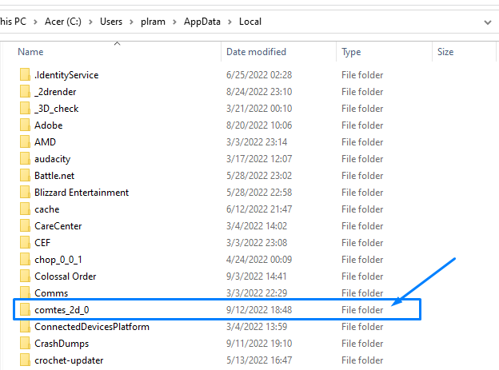499x370 pixels.
Task: Click the Colossal Order folder icon
Action: click(24, 277)
